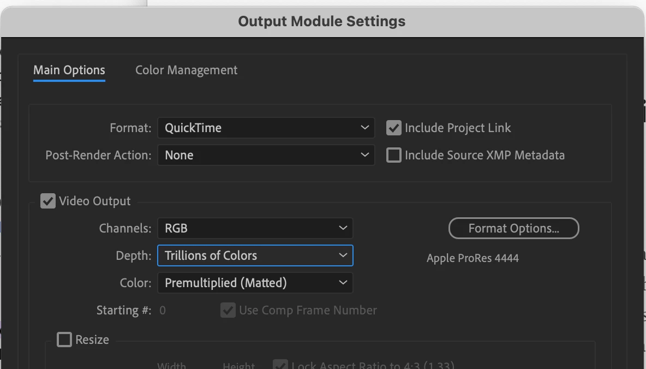Toggle the Video Output checkbox
646x369 pixels.
pos(48,201)
